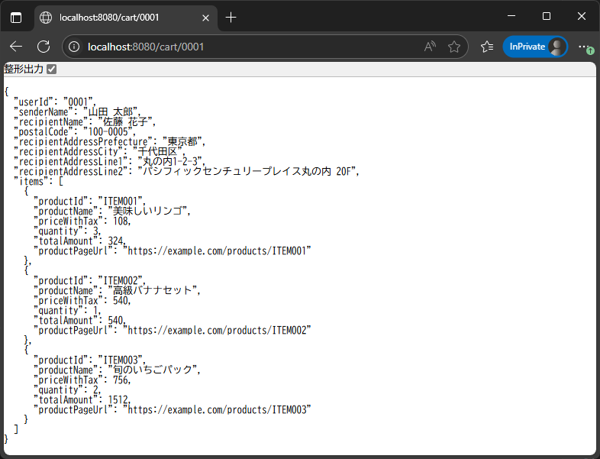Click the ITEM003 product page URL text

click(217, 410)
